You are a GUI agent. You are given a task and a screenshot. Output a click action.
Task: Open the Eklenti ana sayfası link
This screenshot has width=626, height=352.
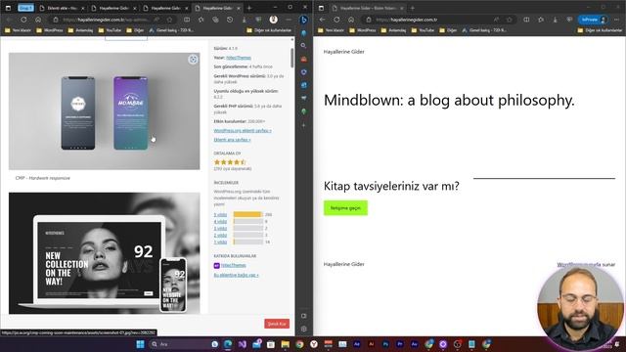pos(233,140)
